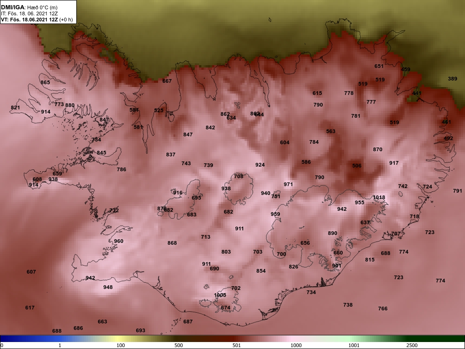Select the map value 525
This screenshot has width=465, height=349.
pyautogui.click(x=159, y=110)
